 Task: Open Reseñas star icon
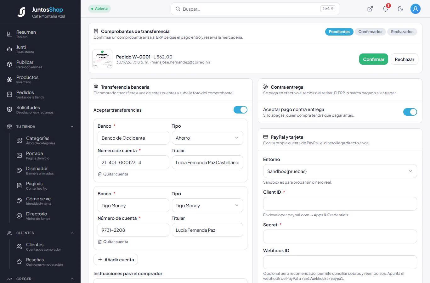click(19, 262)
